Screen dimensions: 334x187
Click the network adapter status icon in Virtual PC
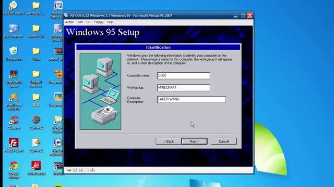click(92, 170)
